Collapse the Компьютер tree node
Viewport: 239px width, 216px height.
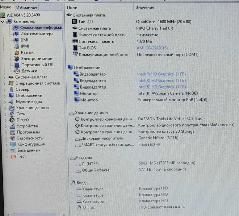coord(2,22)
